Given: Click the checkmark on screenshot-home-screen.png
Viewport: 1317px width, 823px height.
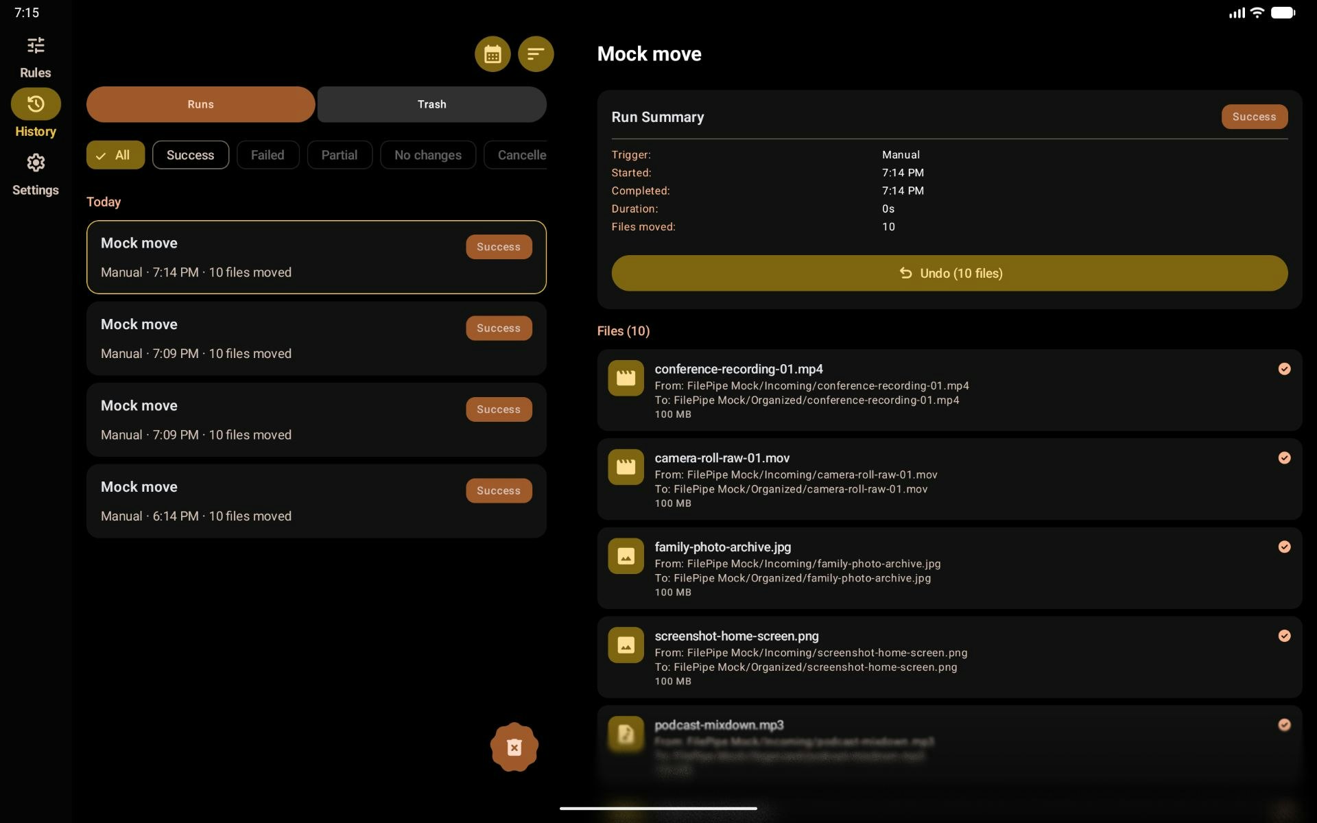Looking at the screenshot, I should pos(1284,636).
